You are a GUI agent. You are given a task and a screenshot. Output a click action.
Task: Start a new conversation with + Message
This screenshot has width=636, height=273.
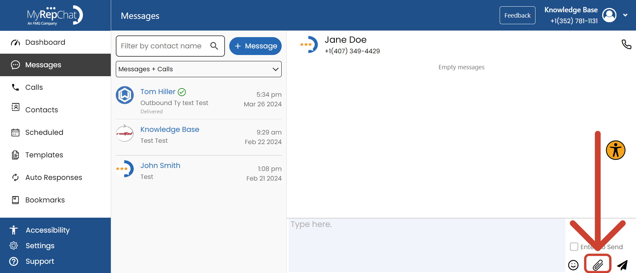pyautogui.click(x=255, y=46)
